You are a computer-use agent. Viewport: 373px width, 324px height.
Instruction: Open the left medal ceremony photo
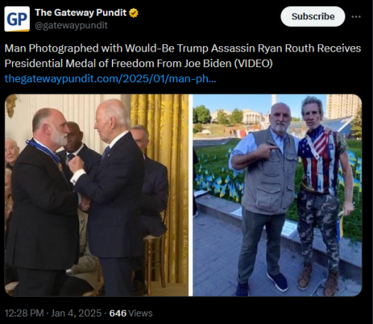click(x=96, y=195)
